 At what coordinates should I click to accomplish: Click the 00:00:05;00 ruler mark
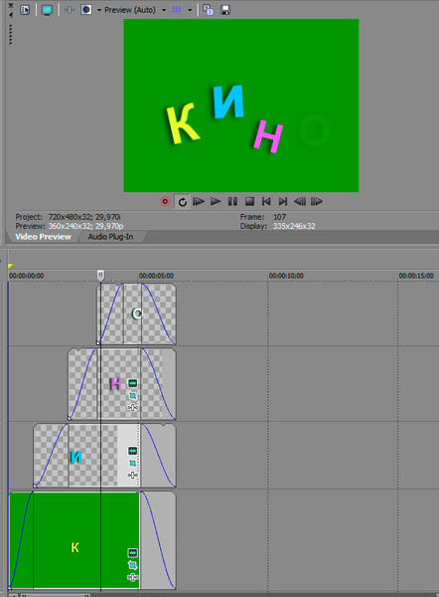click(156, 276)
